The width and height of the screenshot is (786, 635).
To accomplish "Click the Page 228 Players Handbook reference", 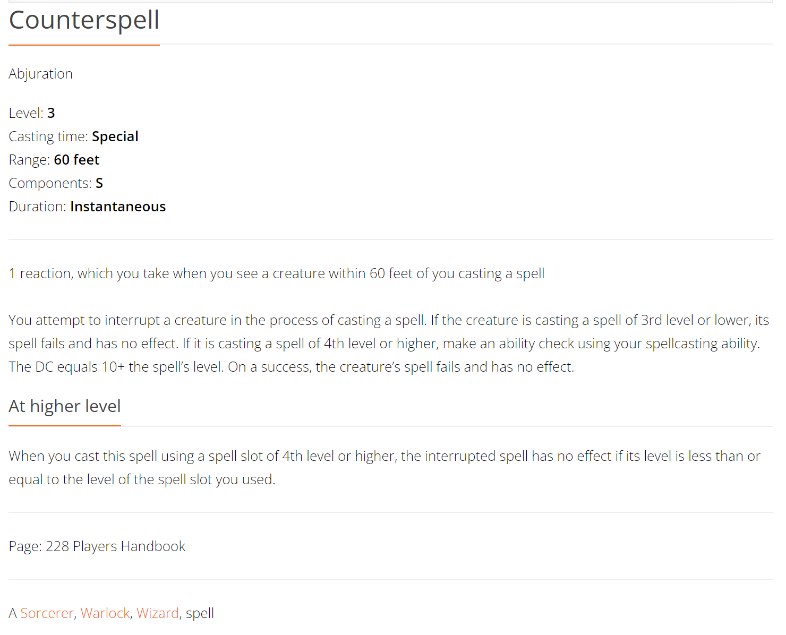I will point(97,546).
